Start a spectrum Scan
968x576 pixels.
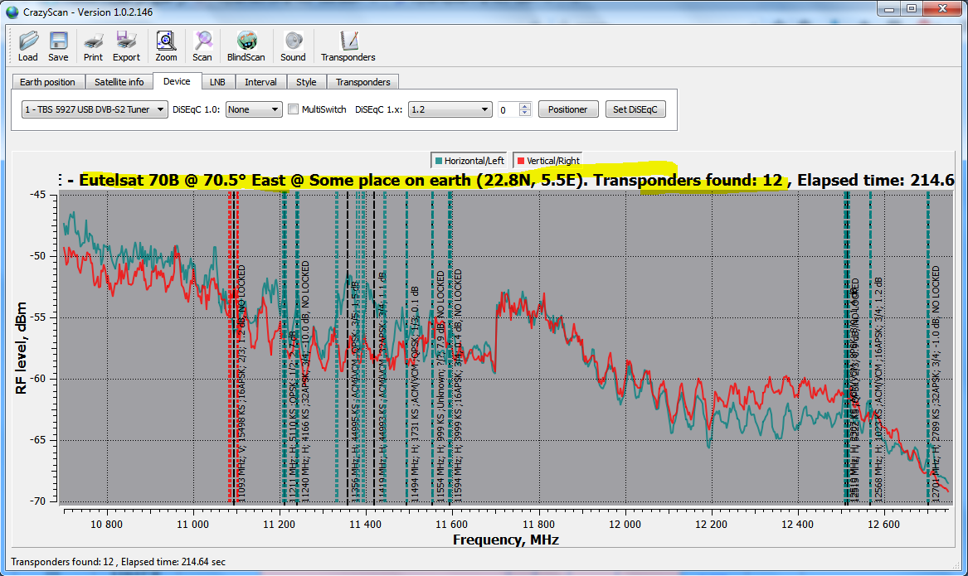[x=202, y=46]
